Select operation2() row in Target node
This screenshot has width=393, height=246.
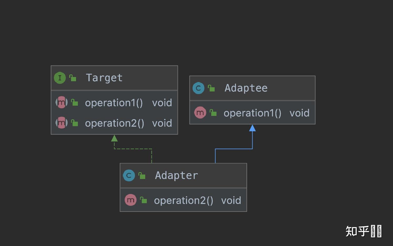(x=114, y=123)
